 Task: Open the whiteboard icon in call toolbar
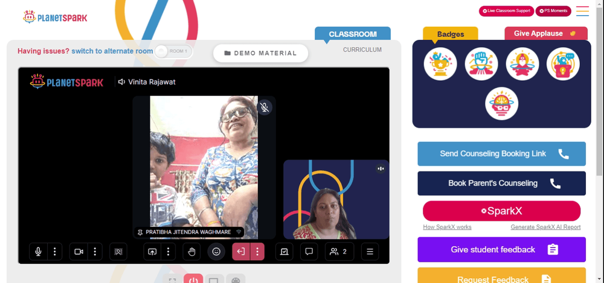click(x=284, y=252)
